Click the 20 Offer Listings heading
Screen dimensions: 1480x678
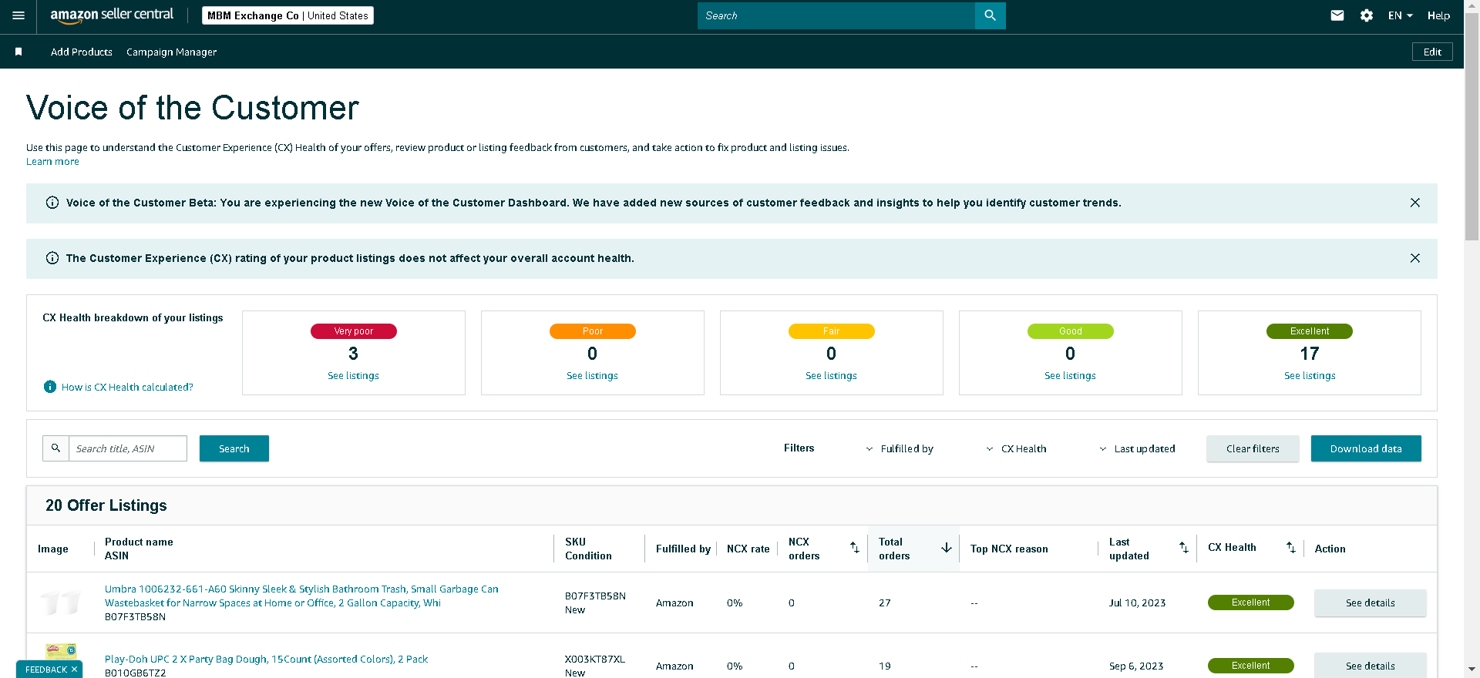tap(106, 505)
